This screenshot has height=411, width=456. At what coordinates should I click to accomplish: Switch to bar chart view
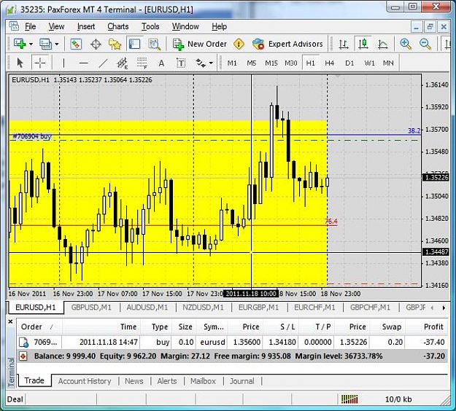[x=344, y=44]
